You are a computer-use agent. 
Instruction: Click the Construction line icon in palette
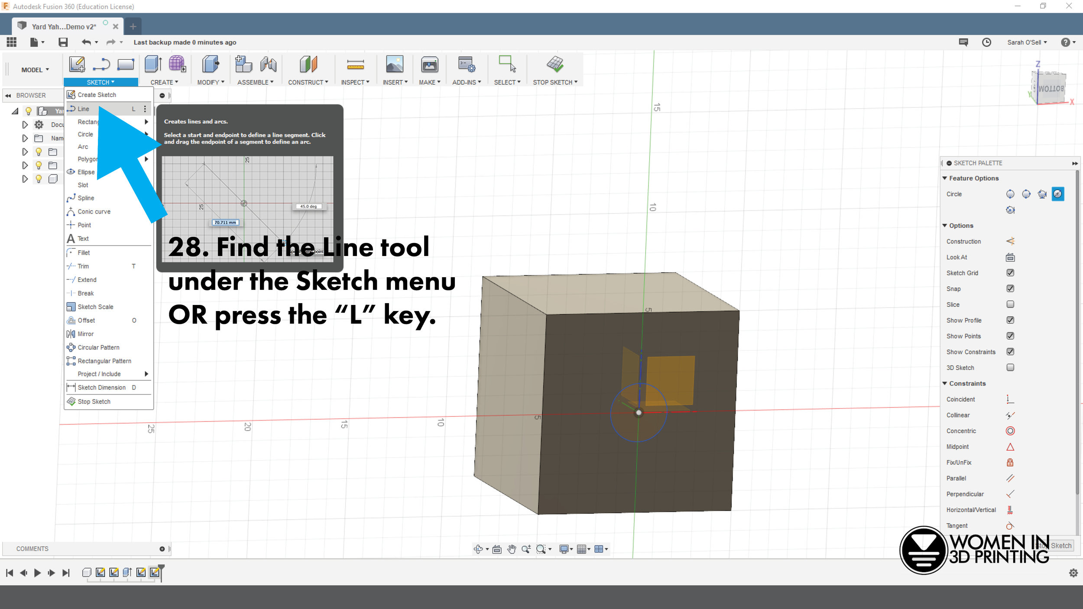point(1010,241)
